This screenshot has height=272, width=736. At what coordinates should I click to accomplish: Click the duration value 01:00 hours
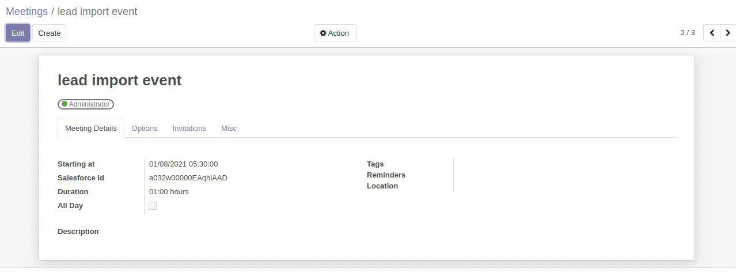pyautogui.click(x=169, y=192)
